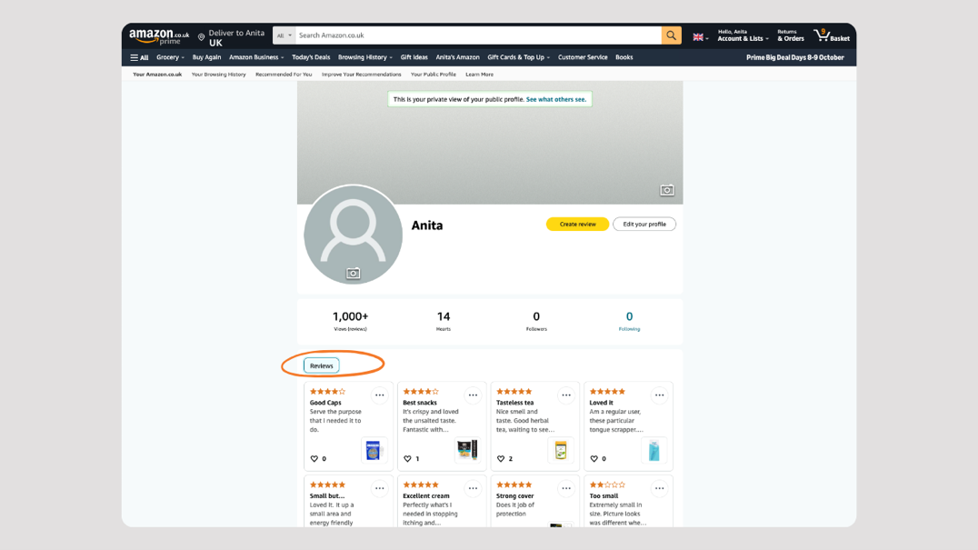The image size is (978, 550).
Task: Expand the Amazon Business dropdown
Action: click(256, 57)
